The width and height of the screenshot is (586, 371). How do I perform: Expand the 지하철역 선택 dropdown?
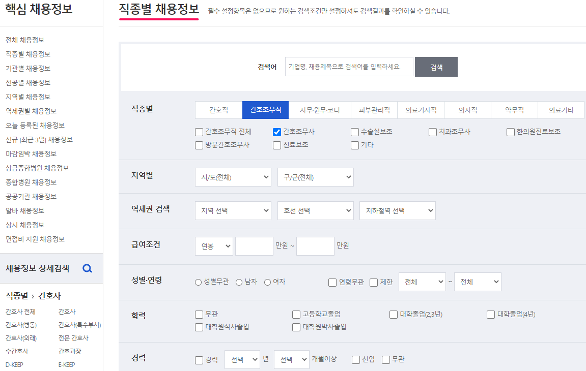pyautogui.click(x=397, y=210)
